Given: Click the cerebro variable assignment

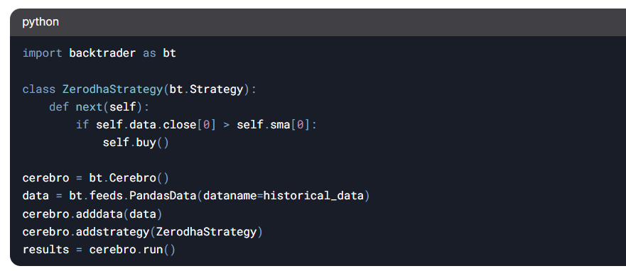Looking at the screenshot, I should coord(45,178).
